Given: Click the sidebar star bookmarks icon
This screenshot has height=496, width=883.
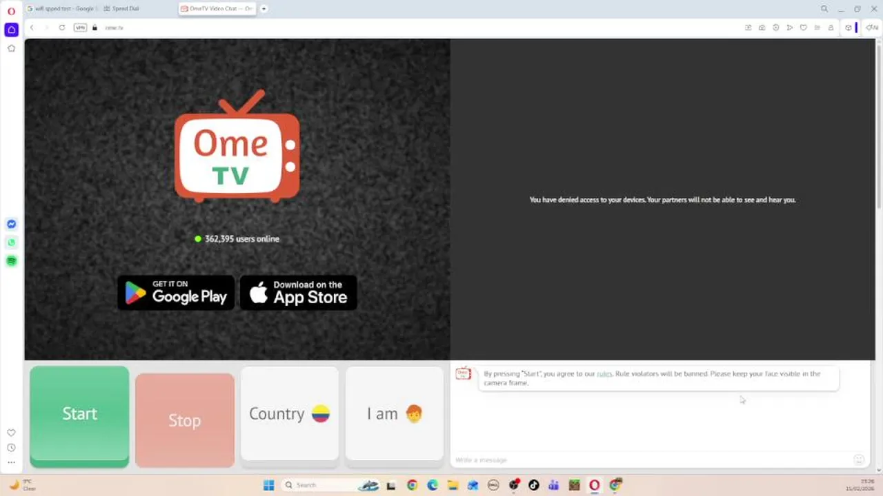Looking at the screenshot, I should 11,48.
